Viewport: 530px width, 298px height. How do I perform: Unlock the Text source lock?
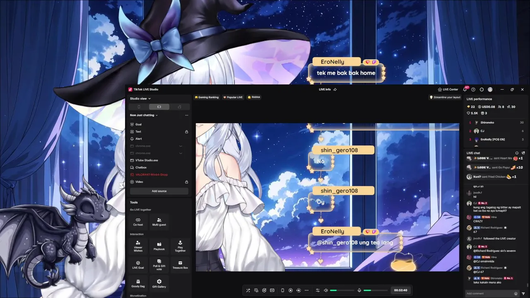[186, 132]
